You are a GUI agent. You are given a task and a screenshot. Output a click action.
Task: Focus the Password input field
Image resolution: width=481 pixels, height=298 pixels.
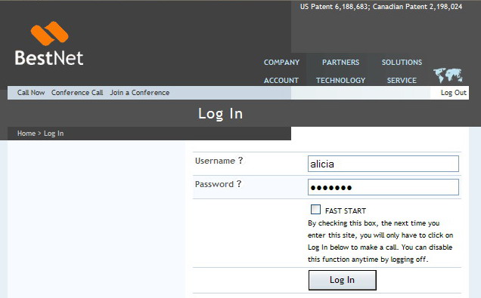coord(383,187)
